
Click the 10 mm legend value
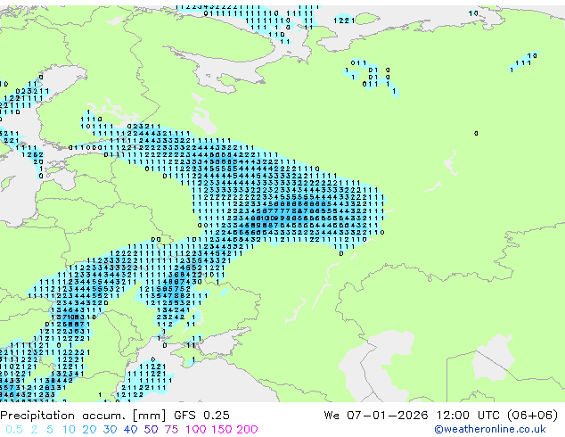(x=69, y=430)
